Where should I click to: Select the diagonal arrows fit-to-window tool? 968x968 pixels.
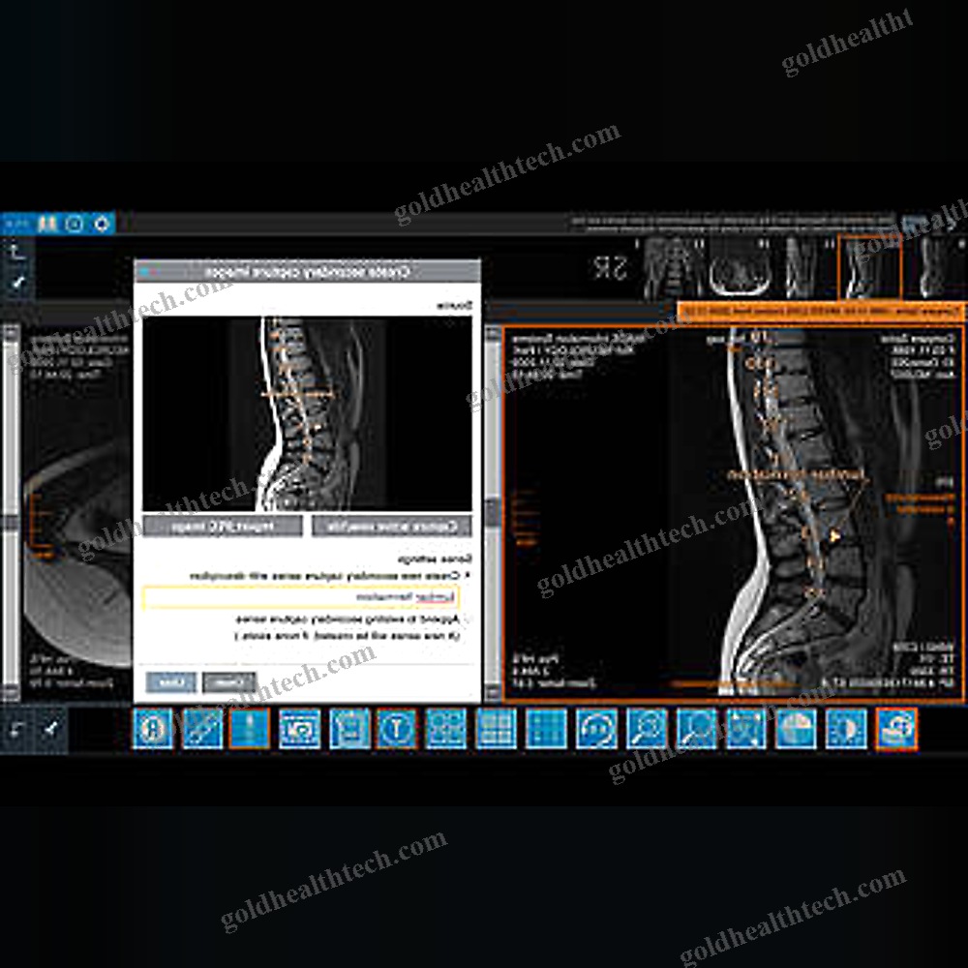pos(745,729)
